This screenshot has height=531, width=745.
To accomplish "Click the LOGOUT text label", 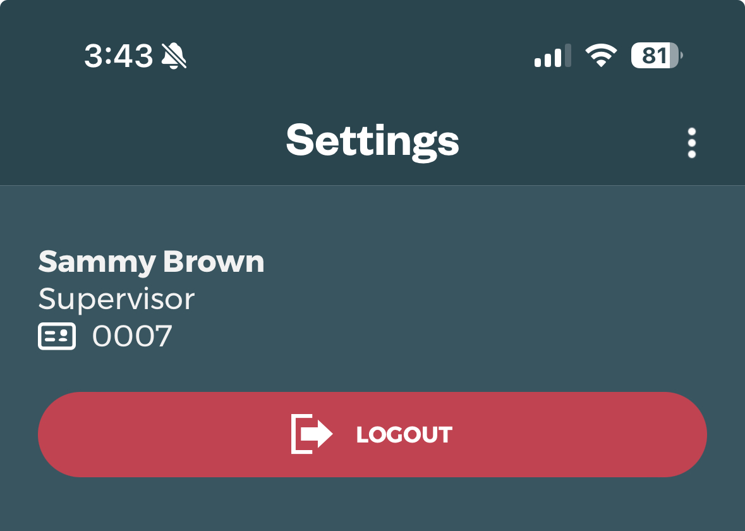I will [404, 435].
